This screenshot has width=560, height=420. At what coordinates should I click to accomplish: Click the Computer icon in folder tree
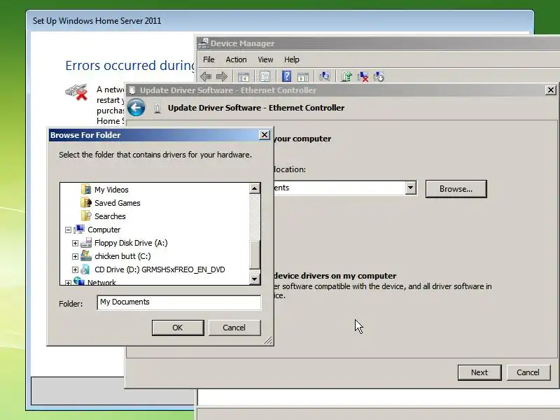[x=79, y=230]
